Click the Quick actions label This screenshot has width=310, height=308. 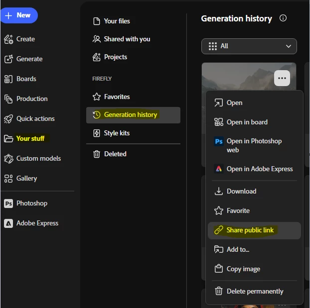35,119
